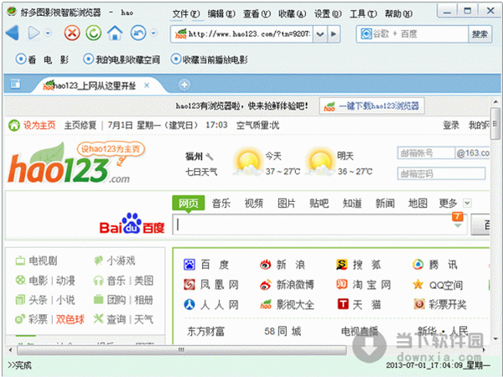Click the horizontal scrollbar thumb

pos(182,349)
